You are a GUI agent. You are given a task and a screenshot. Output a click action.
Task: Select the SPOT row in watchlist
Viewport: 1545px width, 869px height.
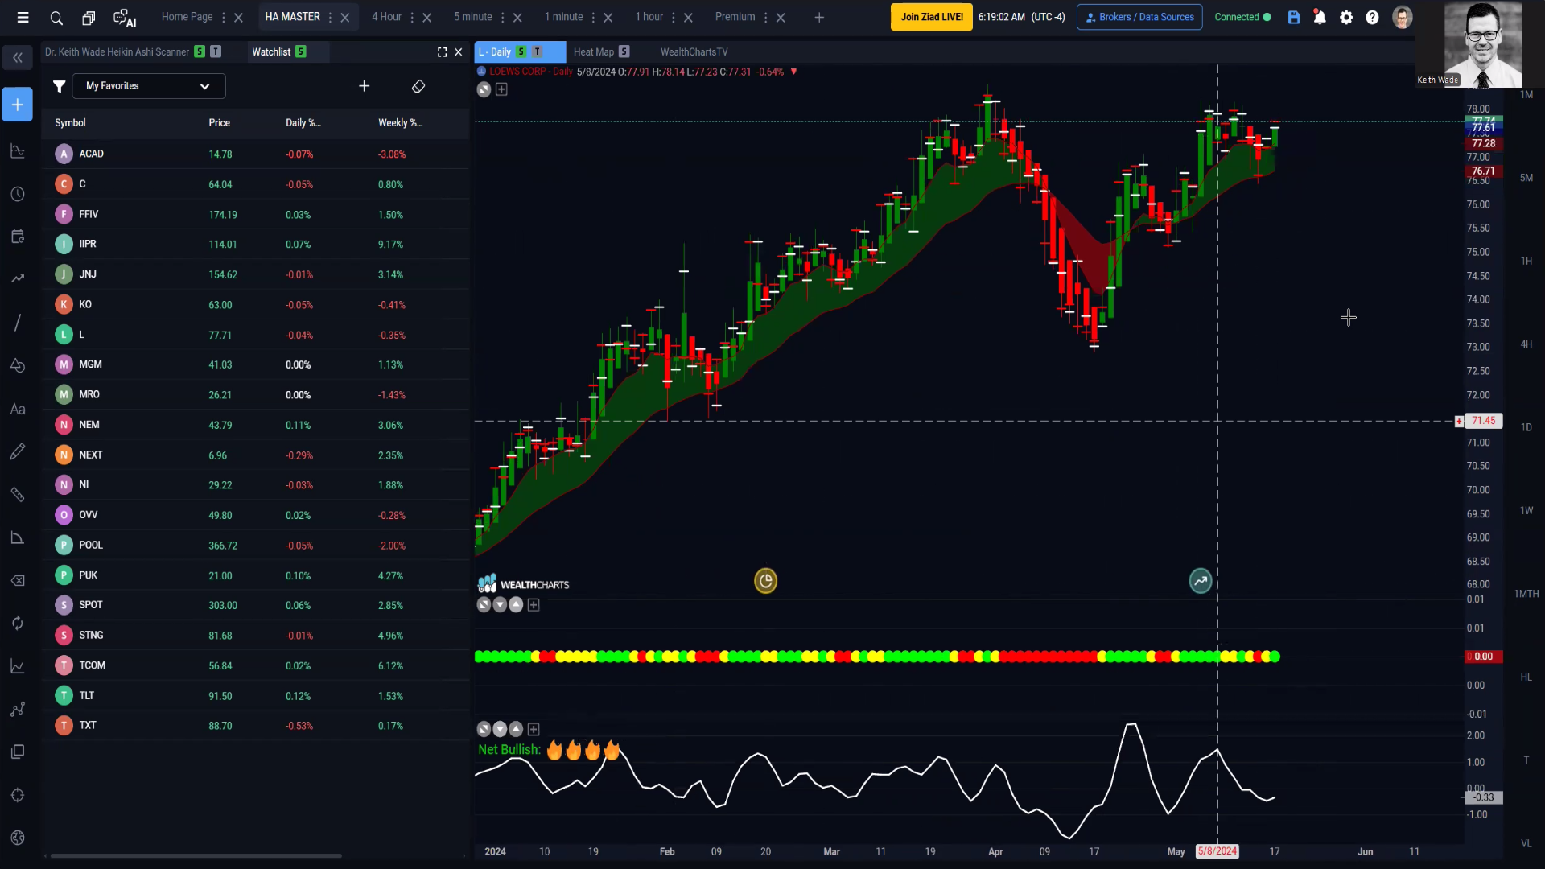[x=255, y=605]
